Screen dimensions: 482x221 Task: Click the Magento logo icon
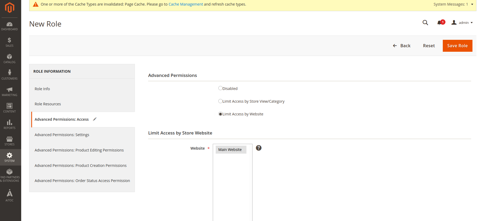coord(10,7)
